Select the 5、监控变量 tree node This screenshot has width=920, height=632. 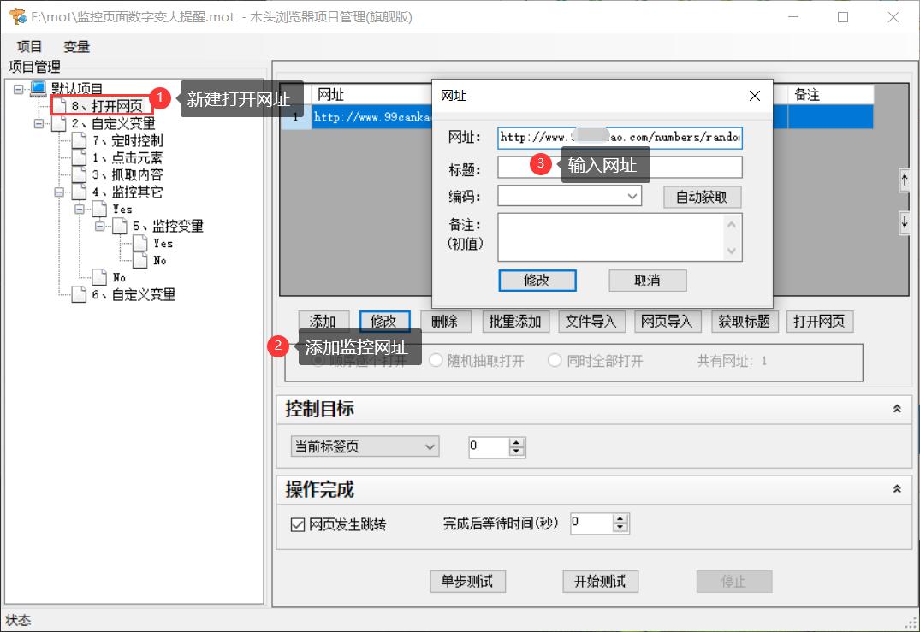click(169, 226)
